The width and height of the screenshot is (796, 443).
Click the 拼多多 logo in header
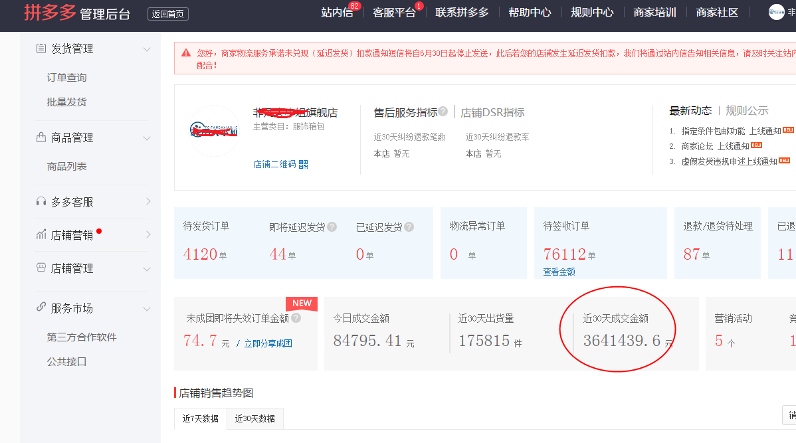point(50,12)
